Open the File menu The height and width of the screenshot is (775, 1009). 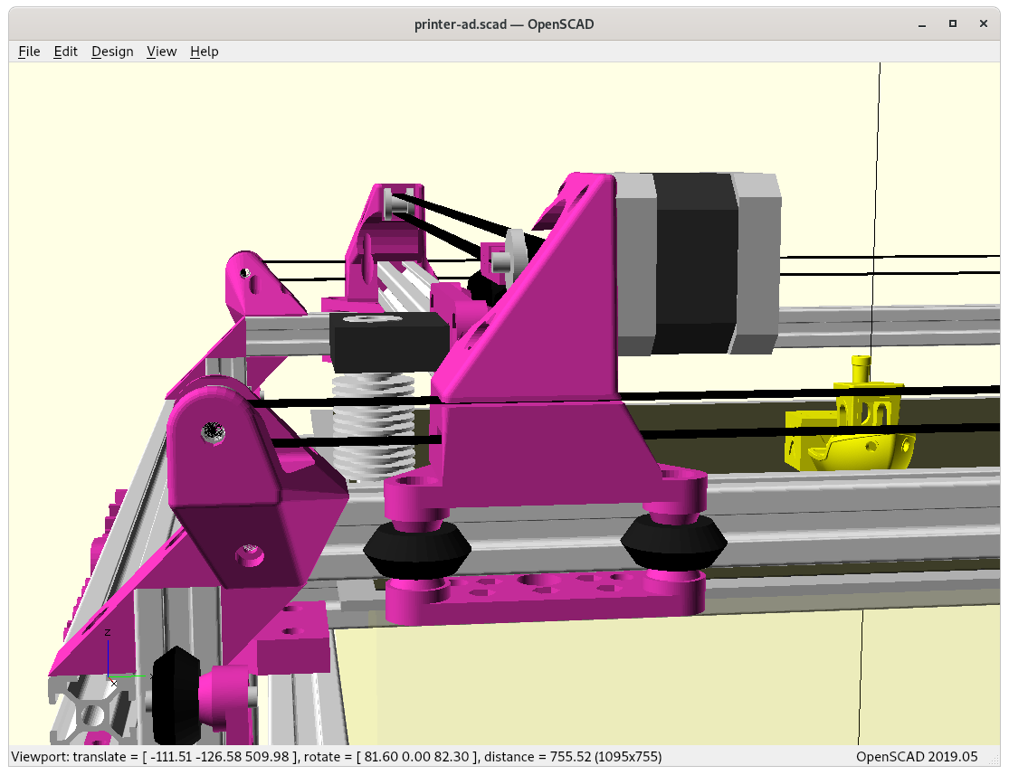tap(29, 52)
